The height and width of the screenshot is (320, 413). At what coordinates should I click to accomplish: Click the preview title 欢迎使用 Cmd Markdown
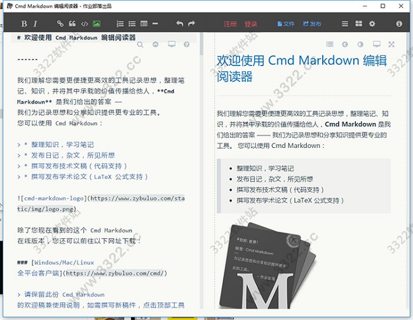click(302, 69)
